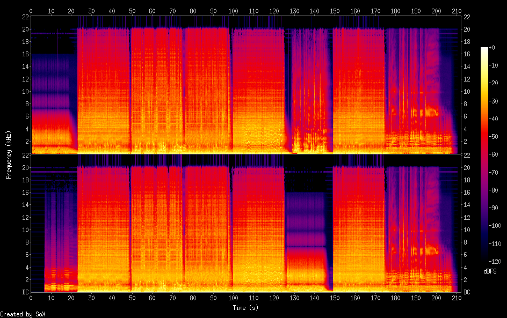The width and height of the screenshot is (507, 318).
Task: Click '2' on the upper channel's left frequency axis
Action: 27,142
